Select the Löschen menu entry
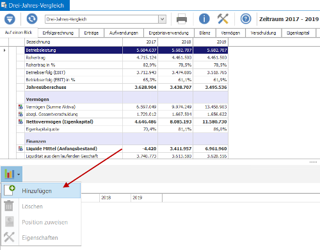Screen dimensions: 320x250 pos(41,207)
